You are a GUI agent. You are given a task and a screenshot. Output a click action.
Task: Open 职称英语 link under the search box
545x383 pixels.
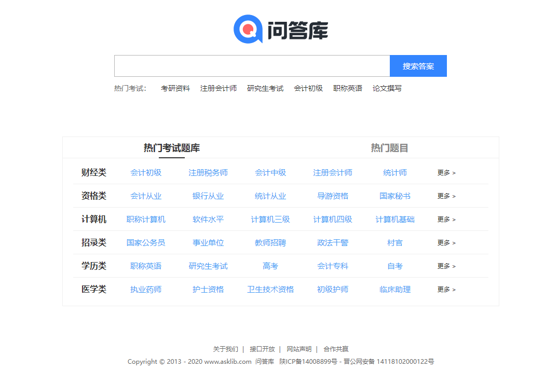pos(348,88)
